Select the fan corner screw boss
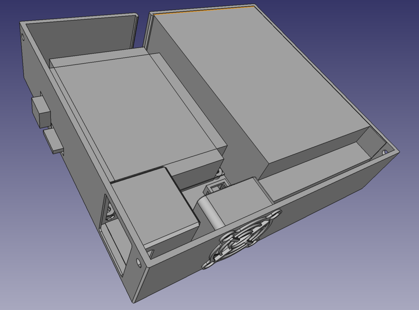The width and height of the screenshot is (419, 310). [275, 214]
